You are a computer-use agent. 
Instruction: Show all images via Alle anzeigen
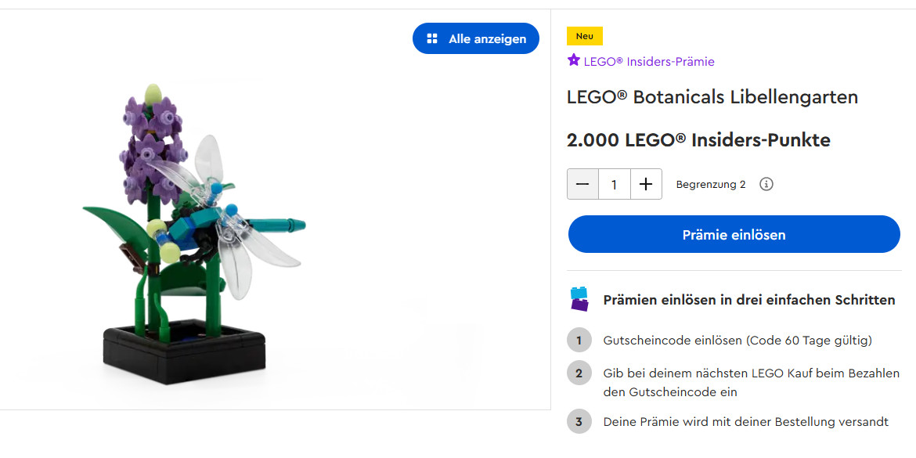pos(476,38)
